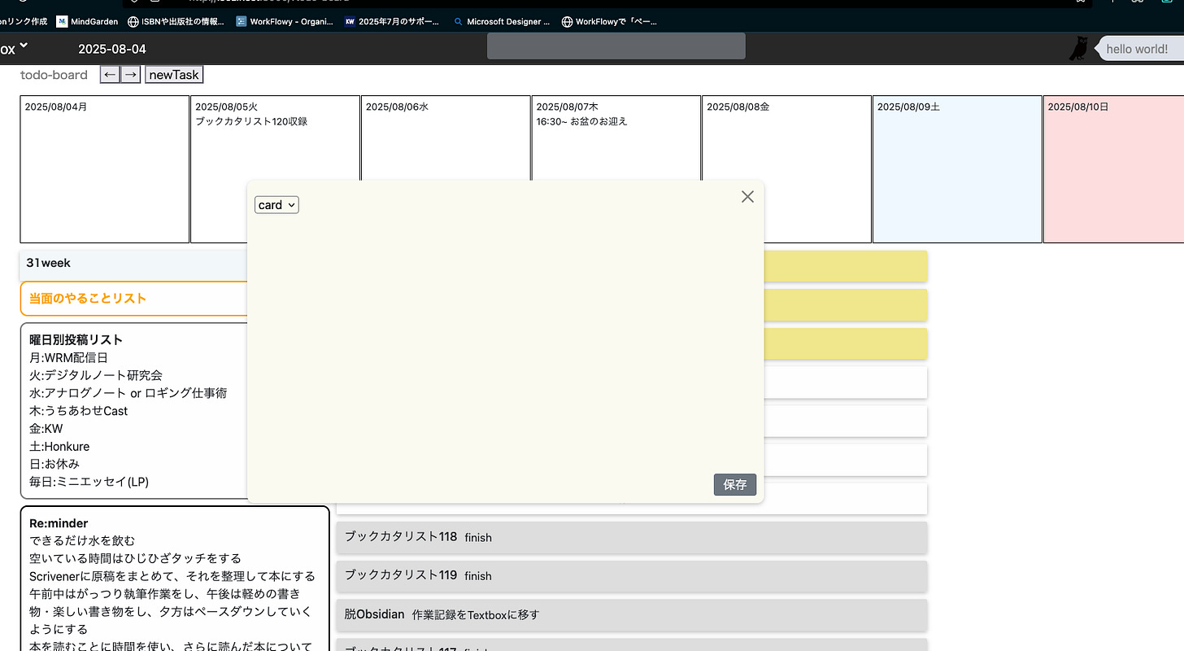The height and width of the screenshot is (651, 1184).
Task: Click 火:デジタルノート研究会 line
Action: pyautogui.click(x=96, y=375)
